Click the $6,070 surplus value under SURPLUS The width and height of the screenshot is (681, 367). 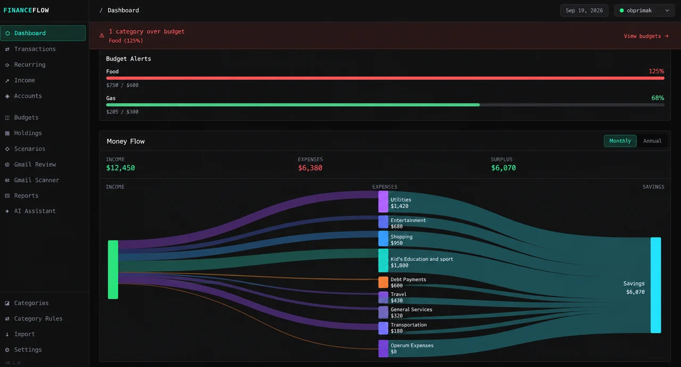[x=503, y=168]
